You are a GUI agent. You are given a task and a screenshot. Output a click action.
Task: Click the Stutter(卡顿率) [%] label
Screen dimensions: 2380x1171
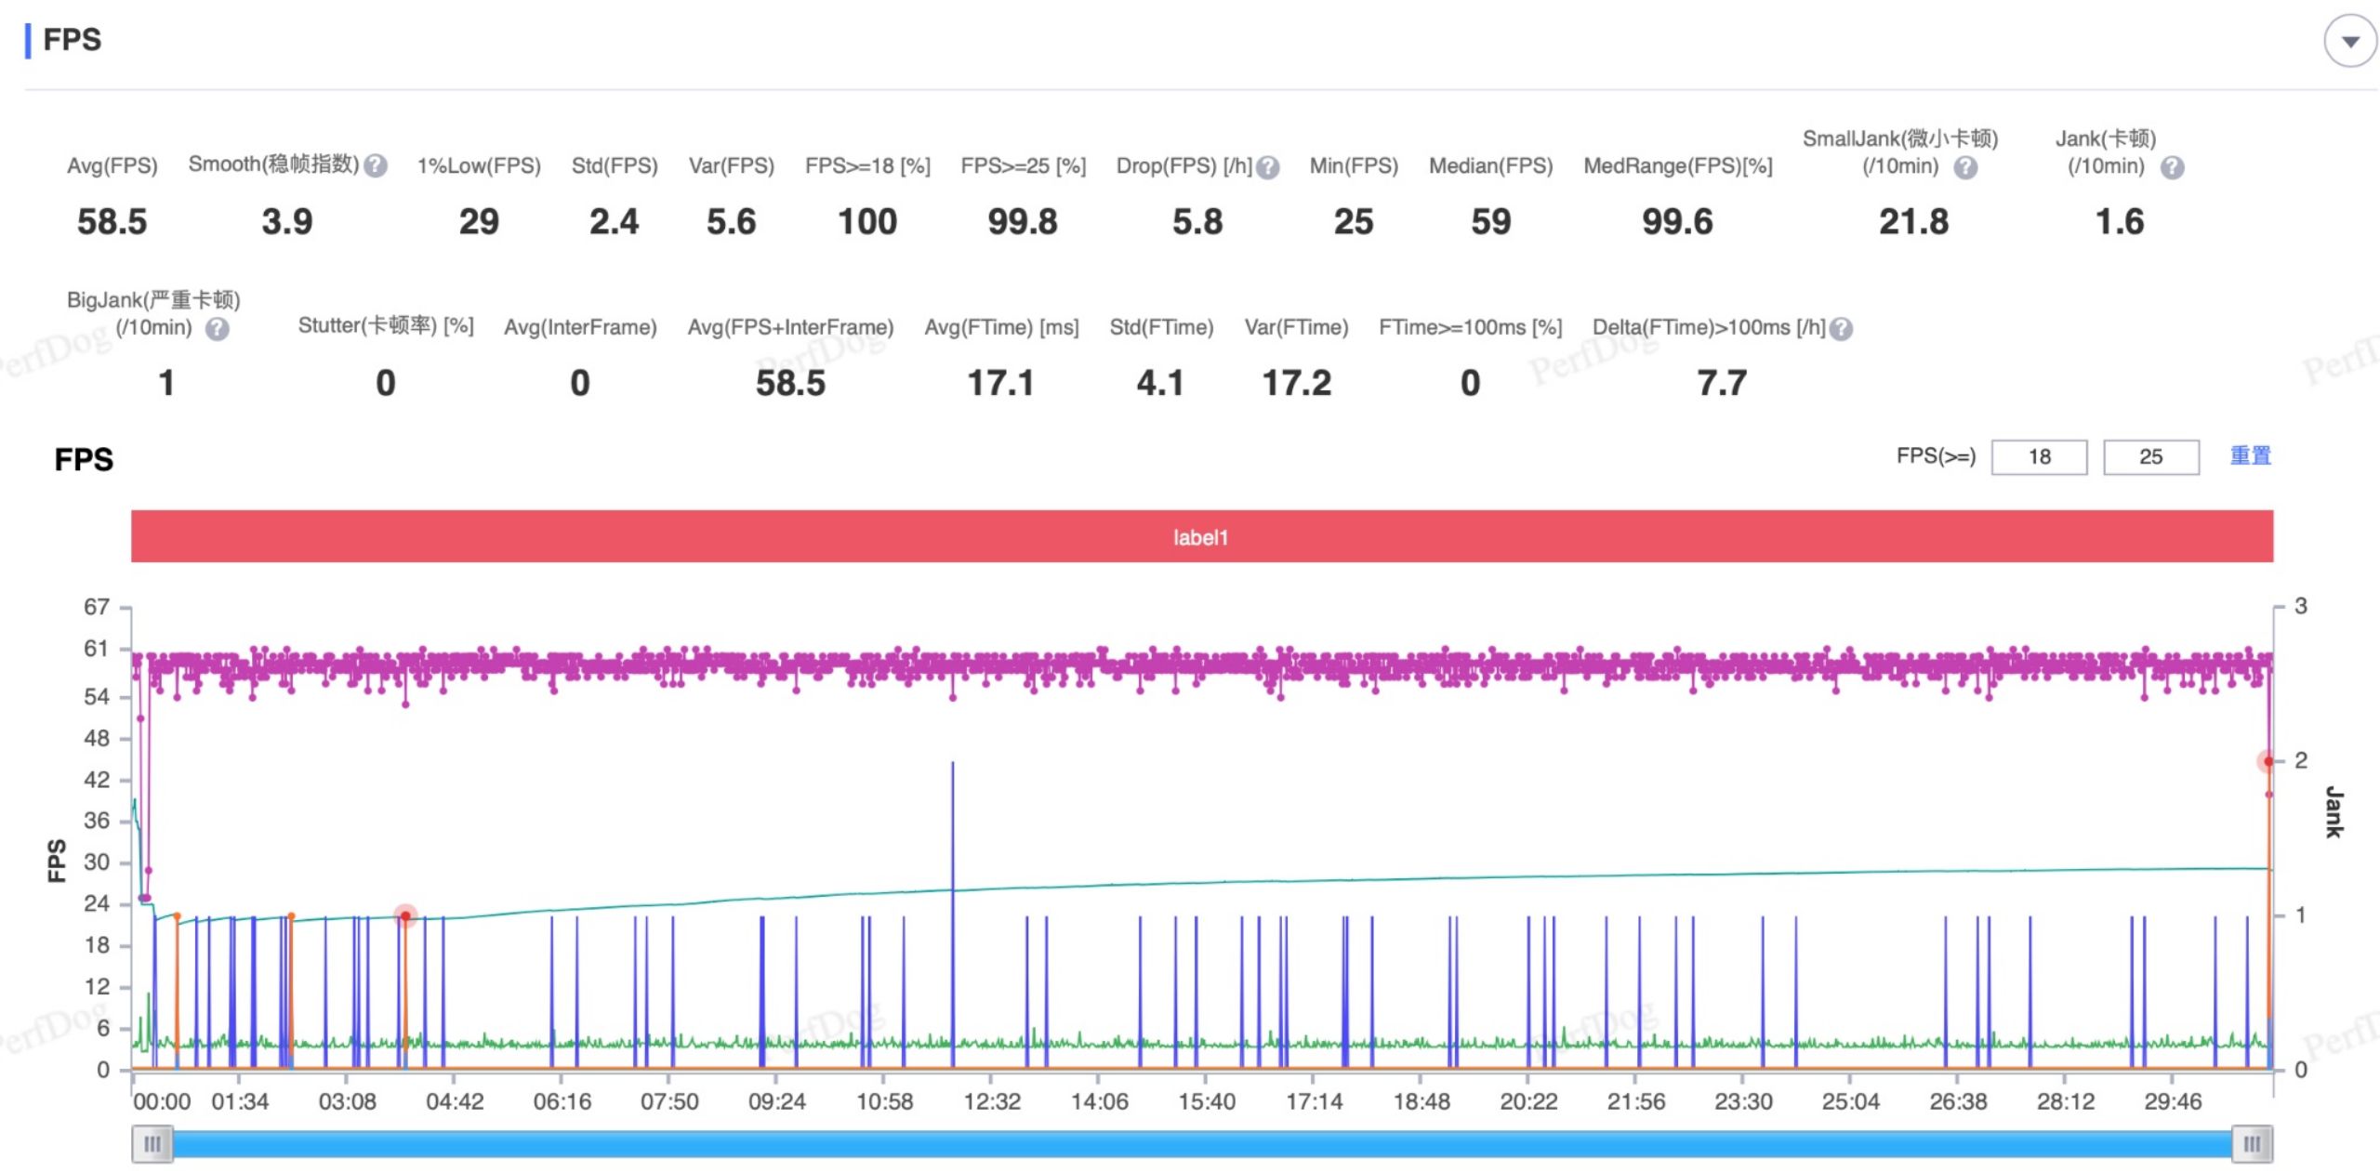point(386,327)
